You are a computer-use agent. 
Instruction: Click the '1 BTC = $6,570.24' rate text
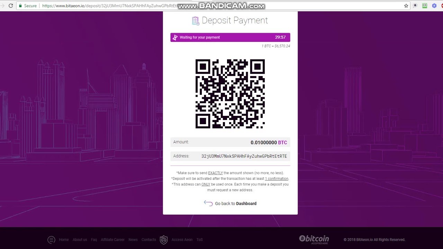coord(276,46)
